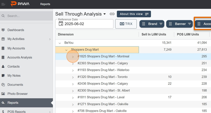This screenshot has height=113, width=211.
Task: Click the Brand filter button
Action: [152, 24]
